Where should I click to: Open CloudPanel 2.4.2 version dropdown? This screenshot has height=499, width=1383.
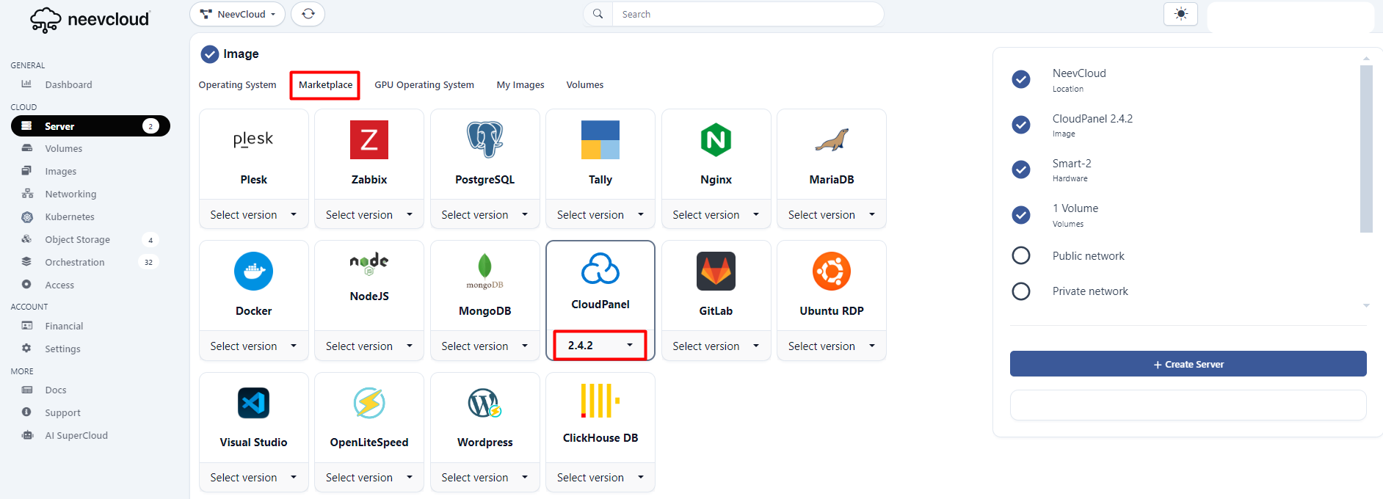tap(600, 345)
